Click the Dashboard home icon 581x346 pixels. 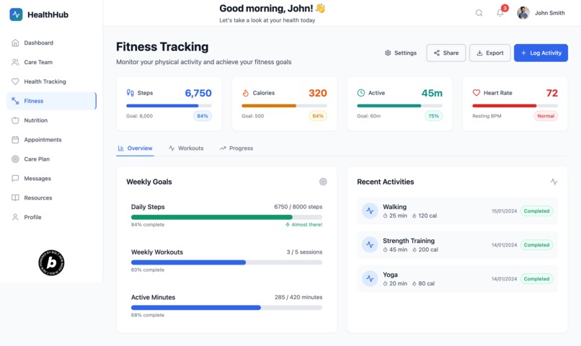pyautogui.click(x=15, y=43)
